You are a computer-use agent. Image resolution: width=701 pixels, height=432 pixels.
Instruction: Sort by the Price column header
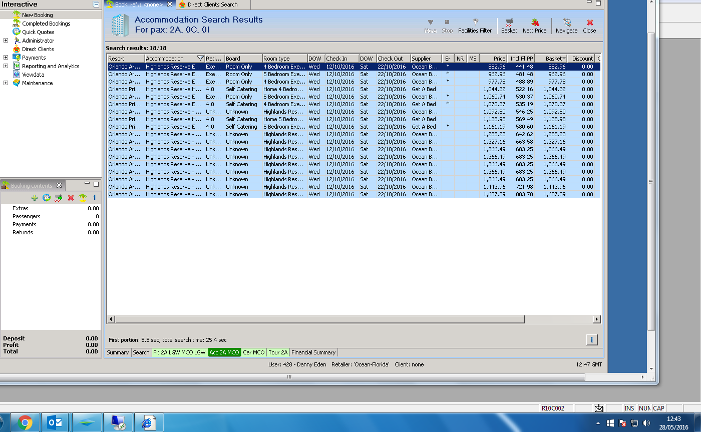click(x=493, y=59)
